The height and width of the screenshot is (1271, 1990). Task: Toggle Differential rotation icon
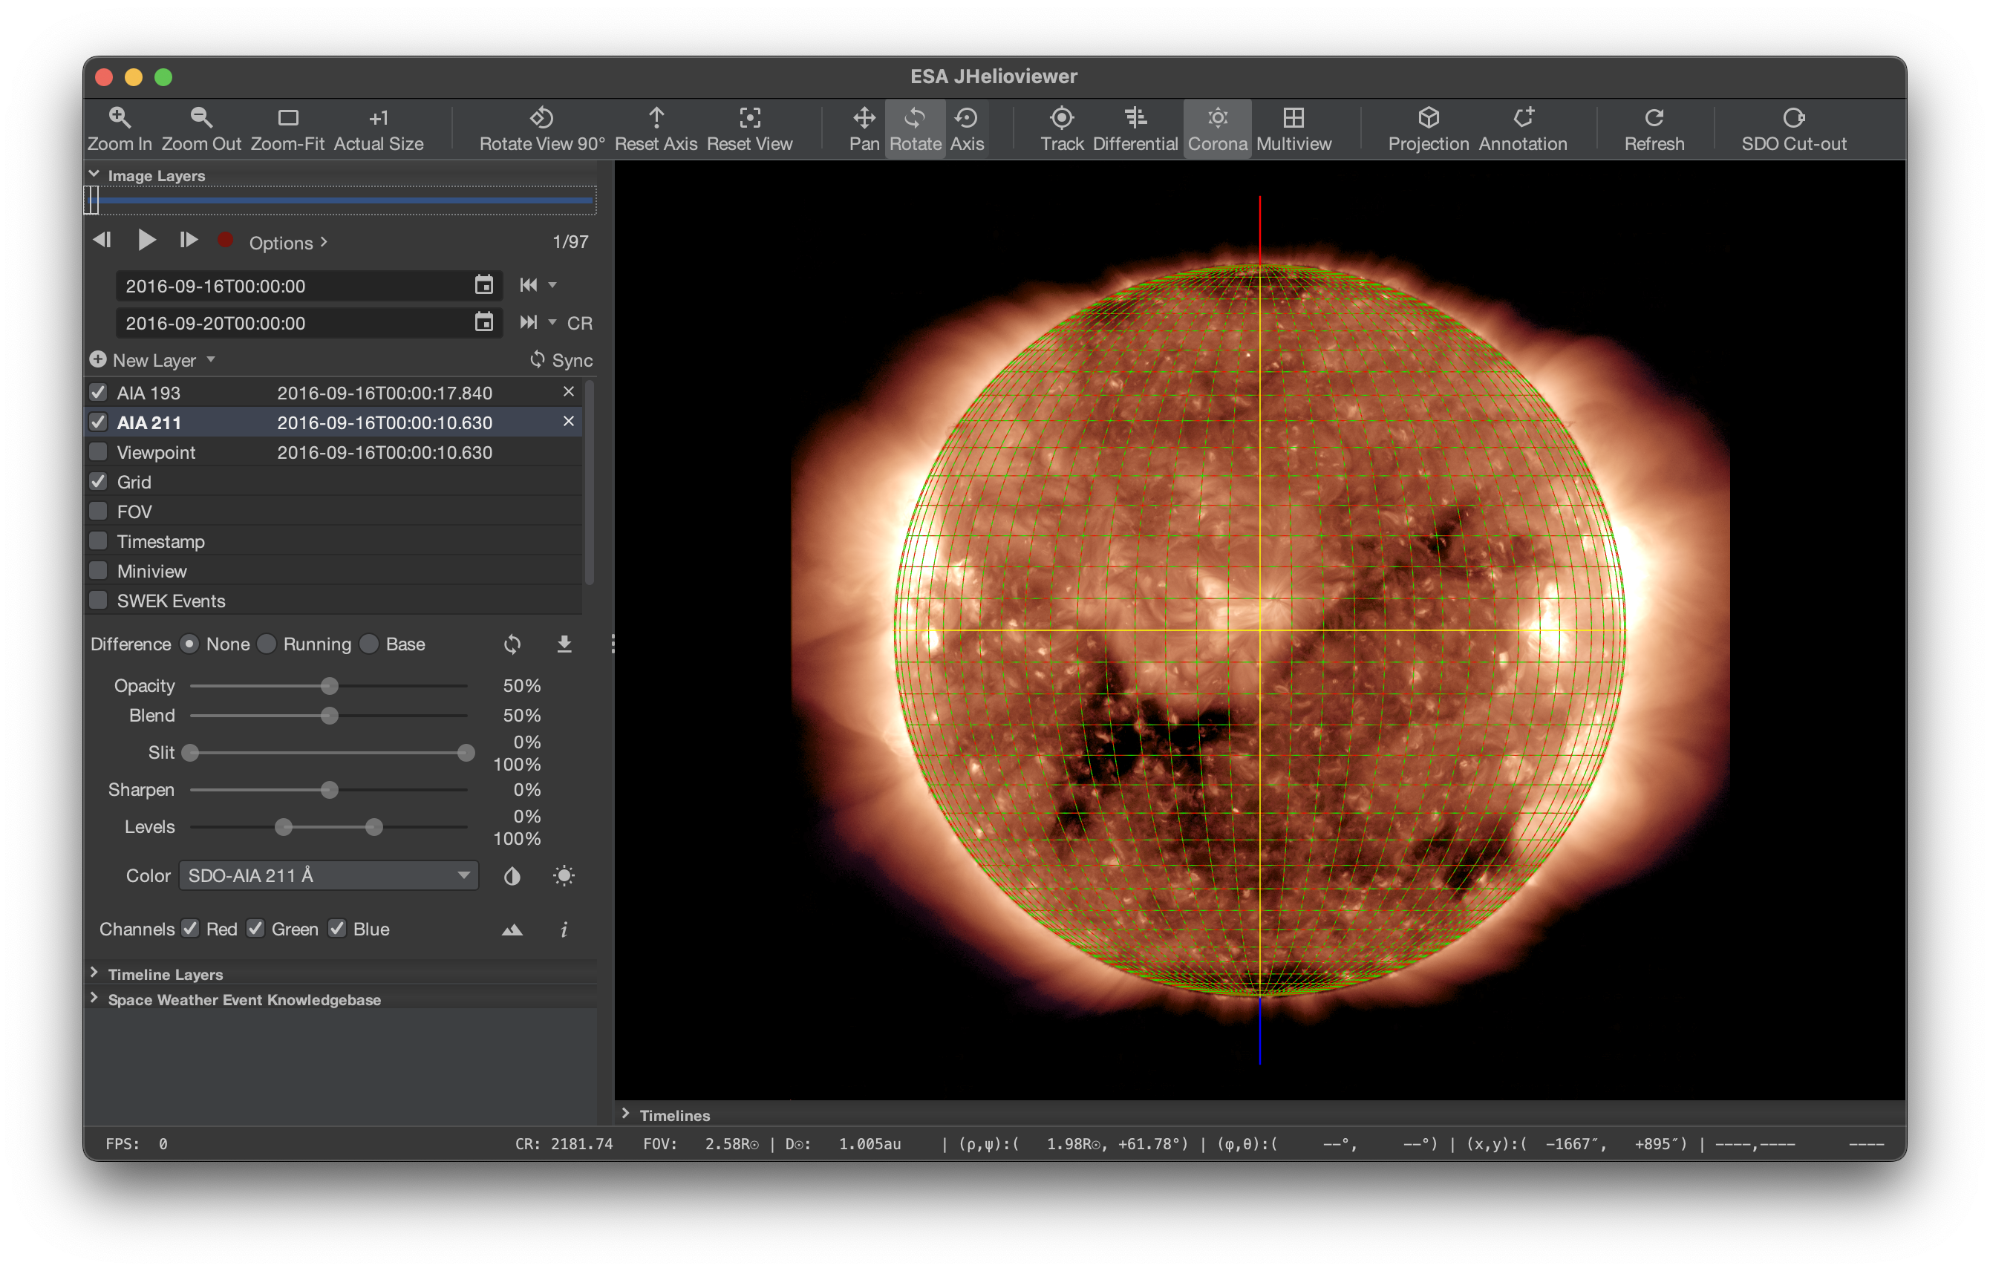point(1135,118)
